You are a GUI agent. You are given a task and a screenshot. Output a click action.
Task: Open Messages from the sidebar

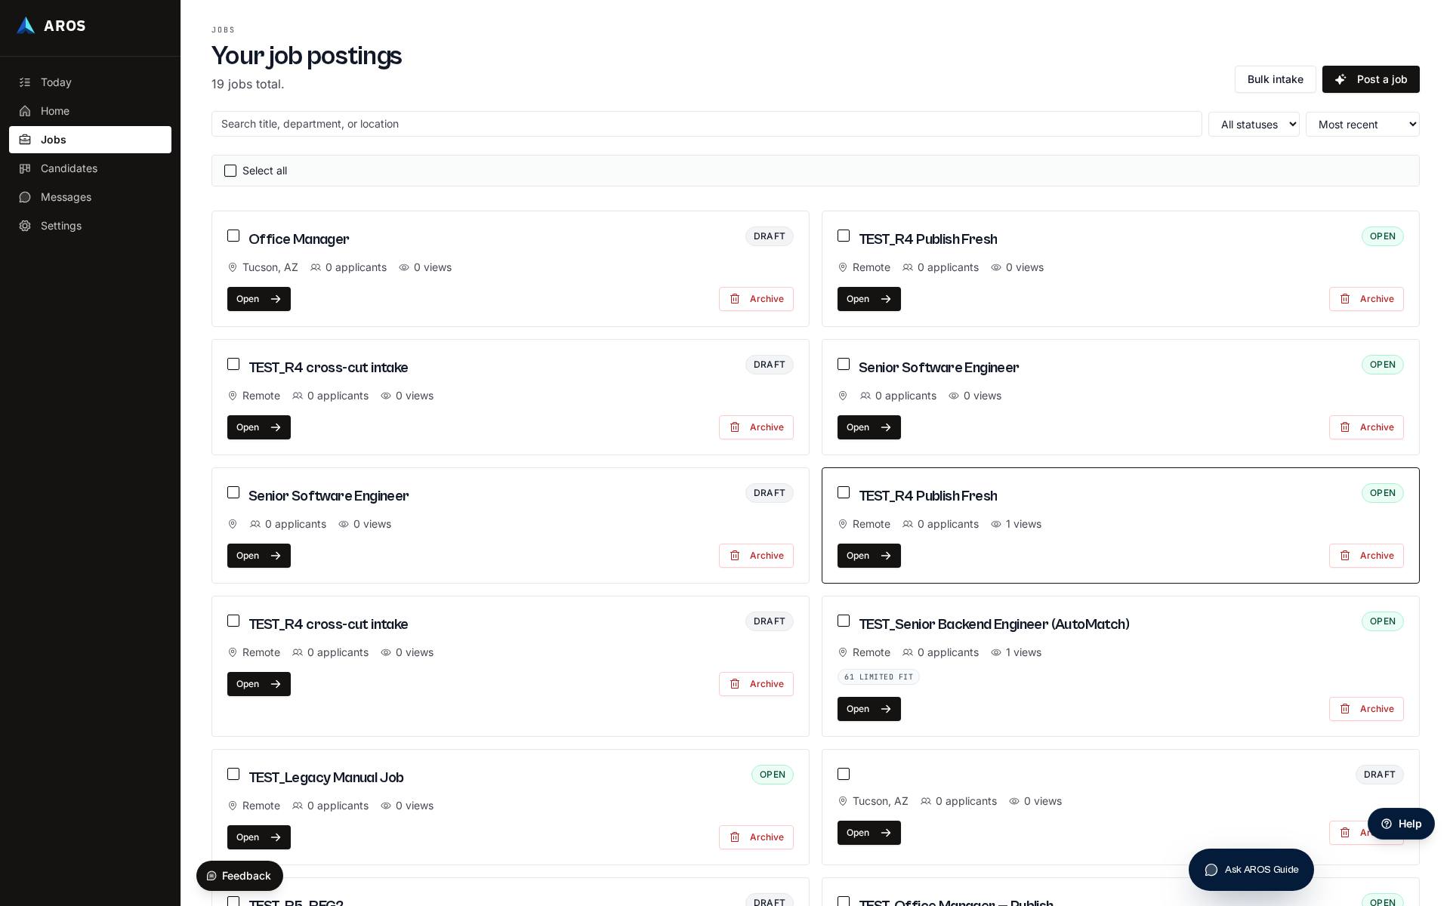coord(90,197)
